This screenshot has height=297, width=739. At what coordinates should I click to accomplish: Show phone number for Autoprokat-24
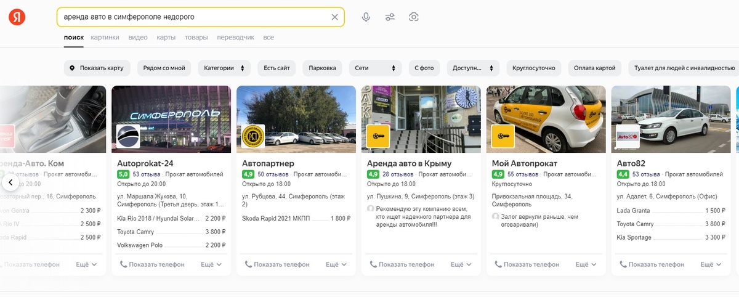coord(152,264)
